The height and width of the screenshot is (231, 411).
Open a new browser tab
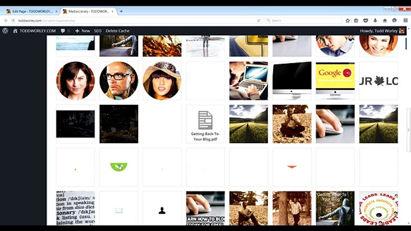pyautogui.click(x=121, y=11)
